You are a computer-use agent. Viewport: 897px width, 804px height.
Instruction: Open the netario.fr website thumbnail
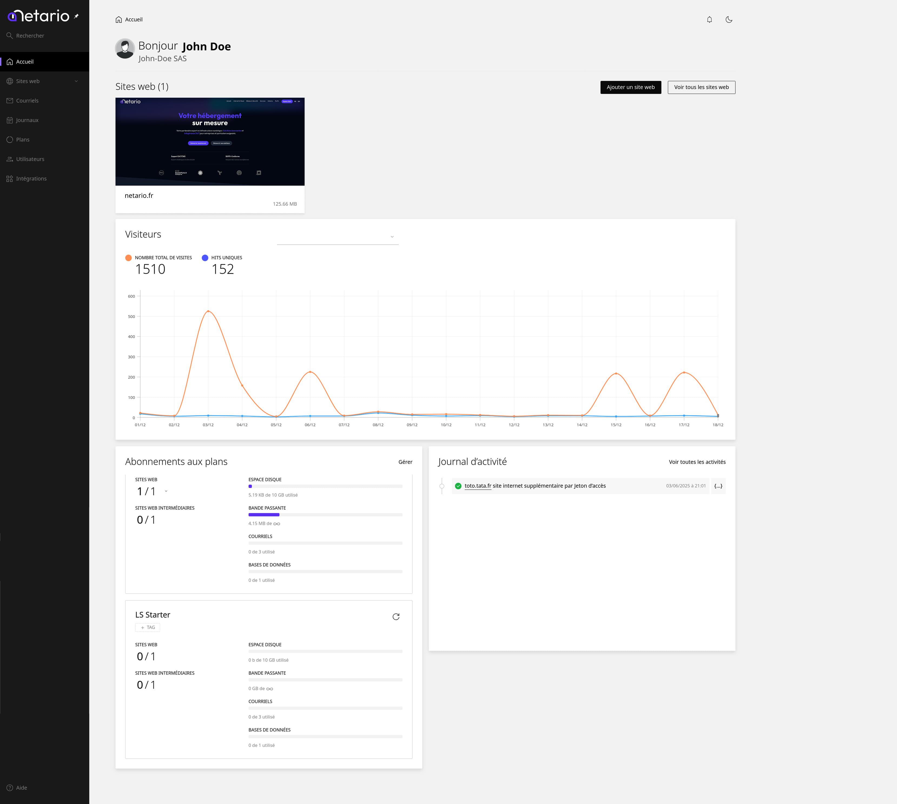209,141
